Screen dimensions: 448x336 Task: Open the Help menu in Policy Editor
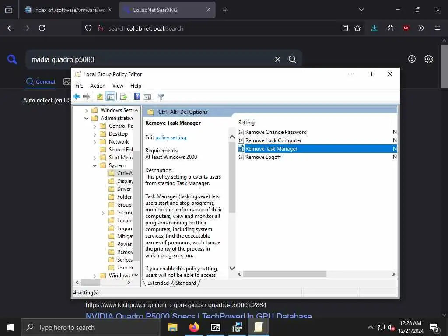(x=136, y=86)
